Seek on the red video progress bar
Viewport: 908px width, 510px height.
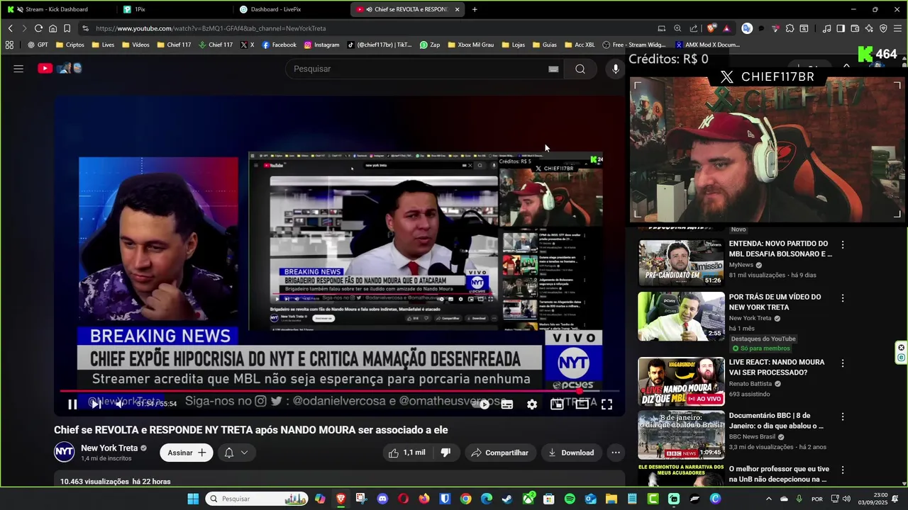coord(339,390)
